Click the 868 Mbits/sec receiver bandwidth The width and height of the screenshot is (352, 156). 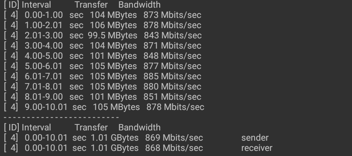pos(174,148)
